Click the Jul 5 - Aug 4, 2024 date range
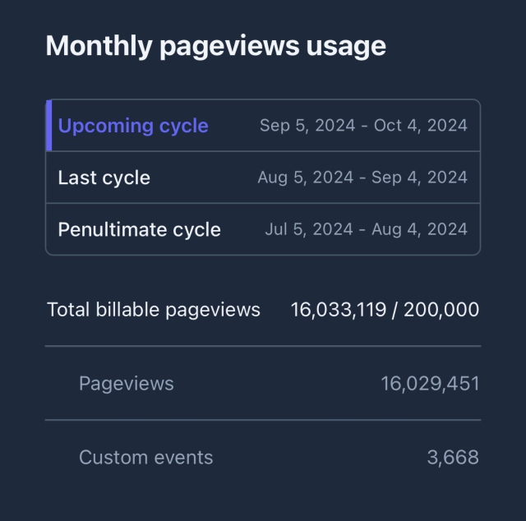The height and width of the screenshot is (521, 526). pos(366,229)
